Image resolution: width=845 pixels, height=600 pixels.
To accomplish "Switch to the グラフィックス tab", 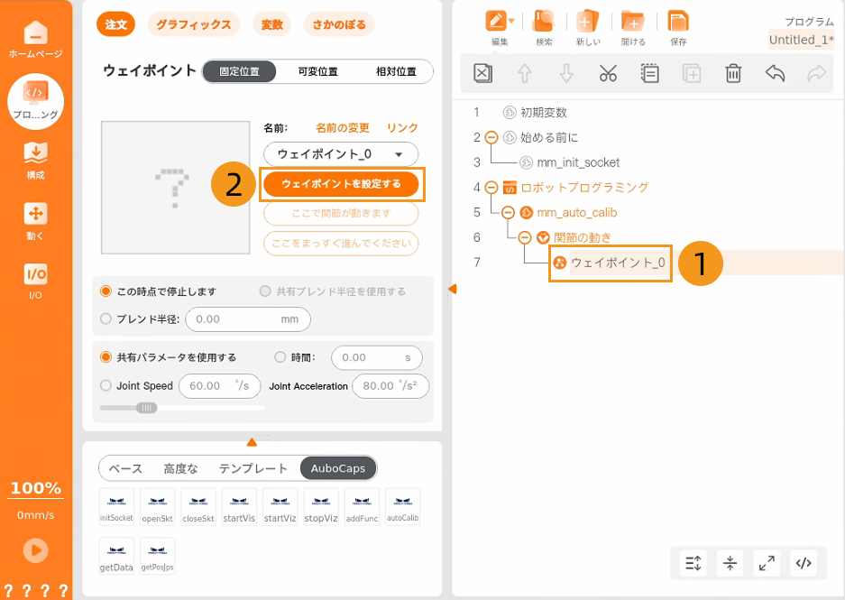I will tap(193, 24).
